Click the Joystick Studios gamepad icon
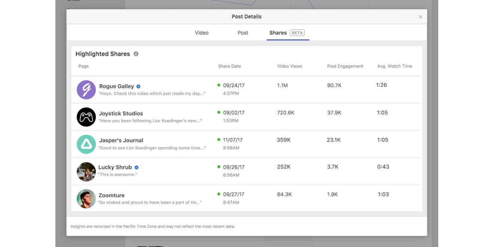Image resolution: width=494 pixels, height=247 pixels. click(x=86, y=117)
